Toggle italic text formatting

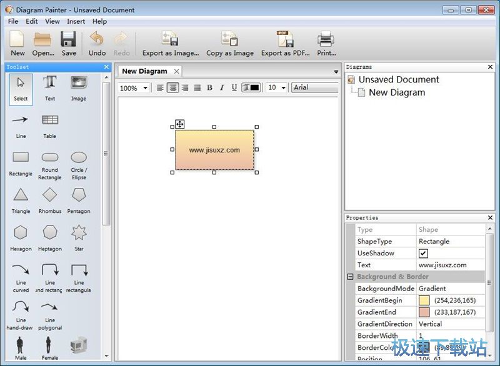[222, 88]
